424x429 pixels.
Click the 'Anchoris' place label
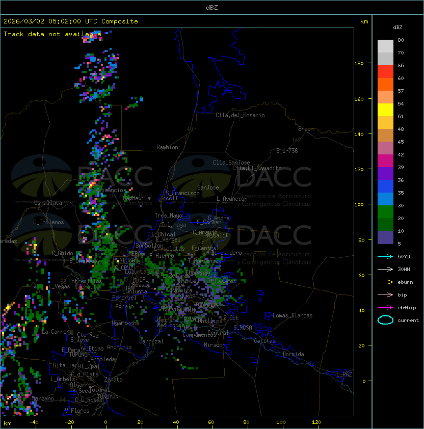(119, 347)
